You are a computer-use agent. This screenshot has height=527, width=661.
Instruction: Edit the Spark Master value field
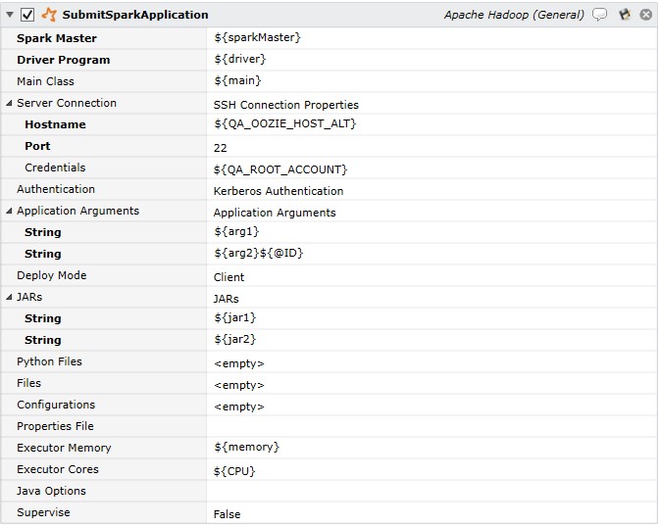pos(432,38)
